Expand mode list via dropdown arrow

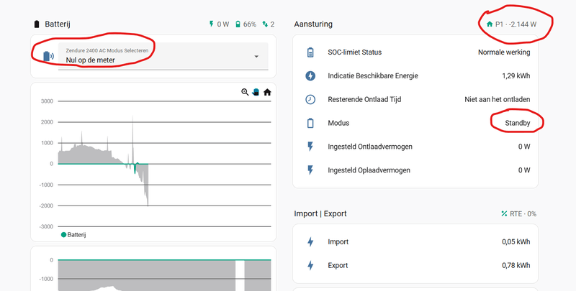pyautogui.click(x=256, y=57)
